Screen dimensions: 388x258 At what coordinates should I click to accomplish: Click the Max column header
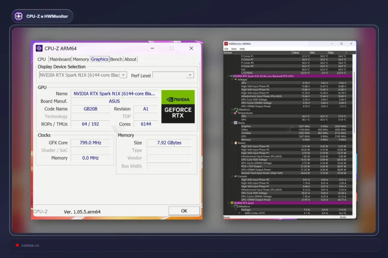click(x=337, y=53)
